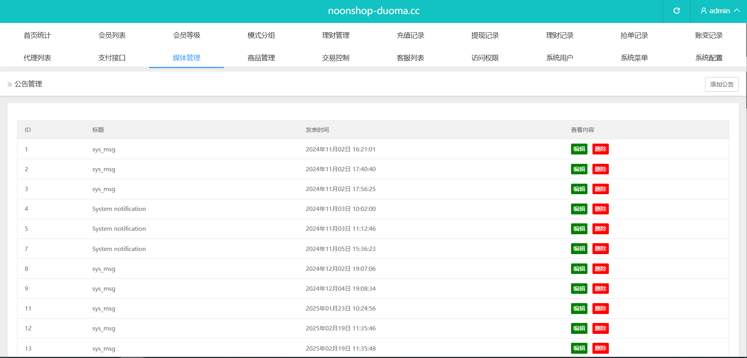Open the admin user dropdown
This screenshot has width=747, height=358.
(720, 11)
